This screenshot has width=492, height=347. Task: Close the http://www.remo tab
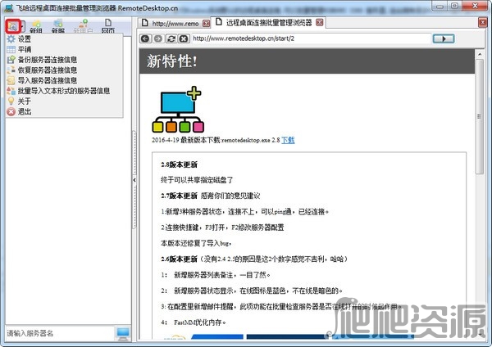tap(206, 24)
